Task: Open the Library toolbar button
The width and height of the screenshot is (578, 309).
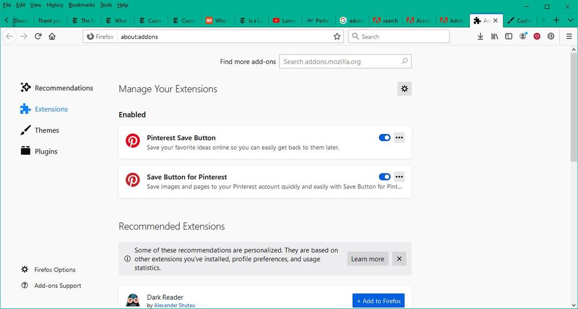Action: pos(495,36)
